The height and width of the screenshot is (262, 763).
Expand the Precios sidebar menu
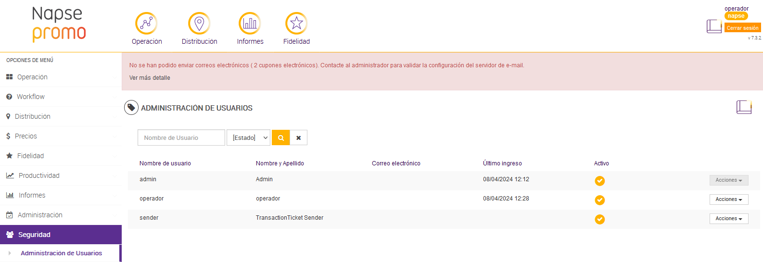tap(61, 136)
